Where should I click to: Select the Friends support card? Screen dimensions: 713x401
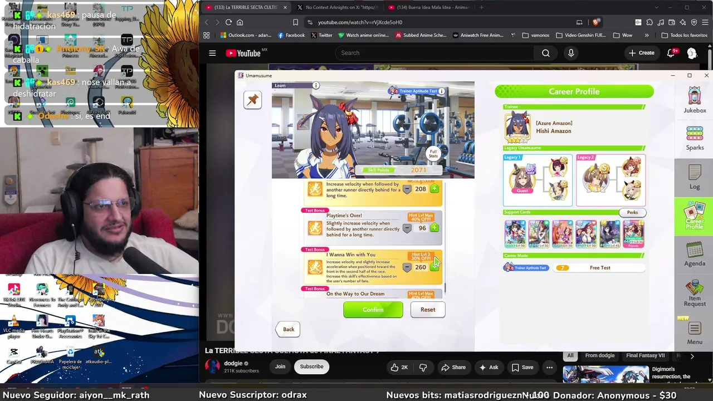click(x=633, y=234)
